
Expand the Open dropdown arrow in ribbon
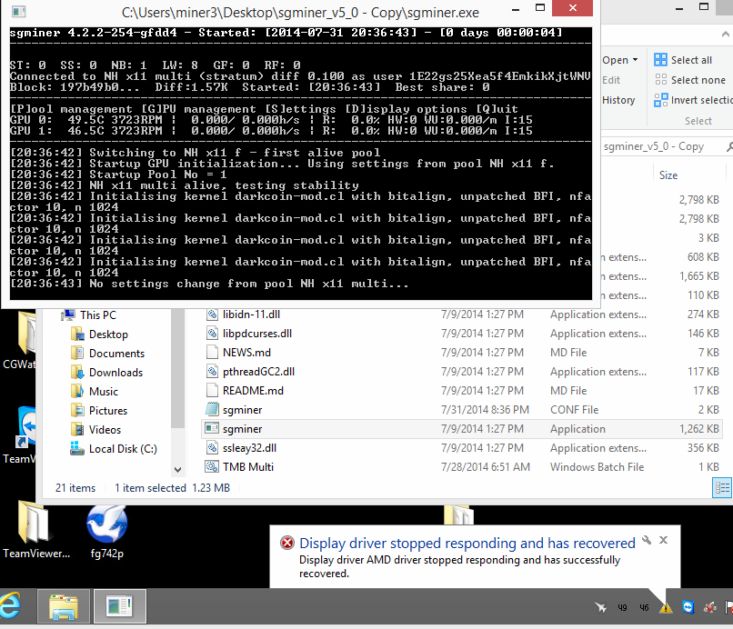(635, 60)
